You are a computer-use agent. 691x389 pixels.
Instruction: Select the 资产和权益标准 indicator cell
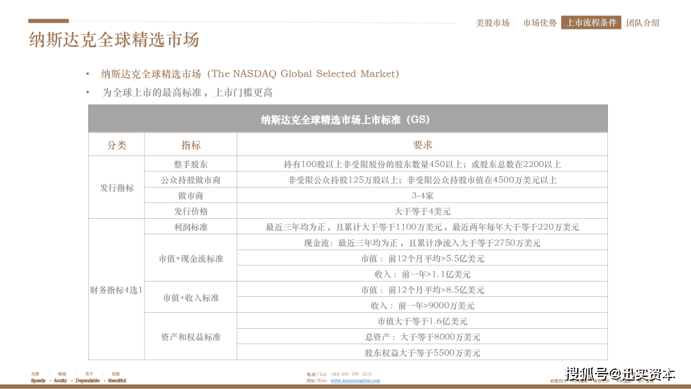[191, 337]
